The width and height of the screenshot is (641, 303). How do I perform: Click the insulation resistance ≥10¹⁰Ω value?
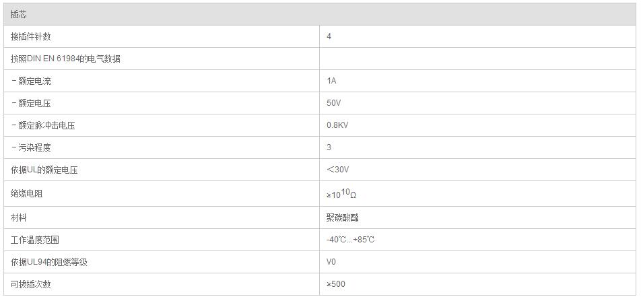coord(341,193)
